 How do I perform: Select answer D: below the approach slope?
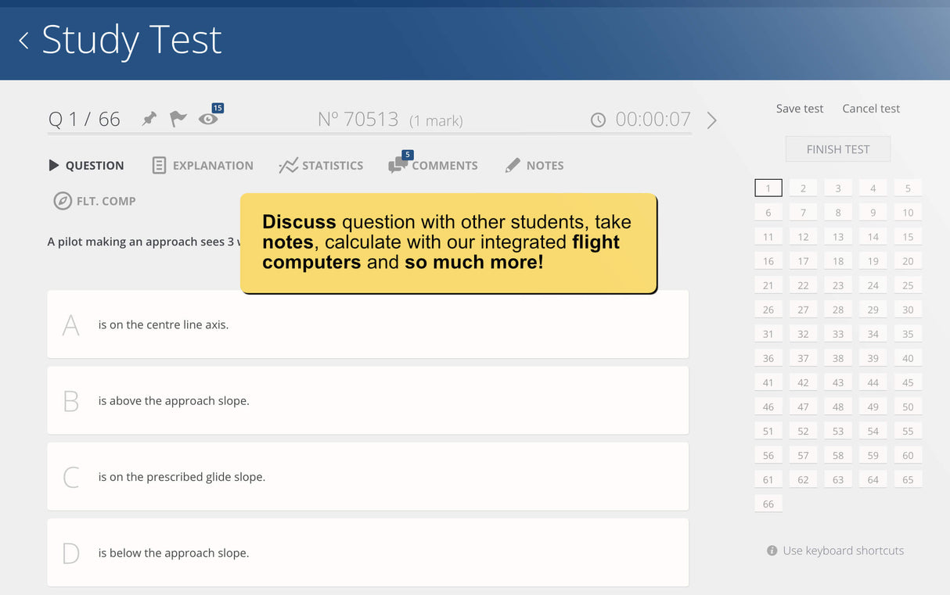[x=368, y=553]
